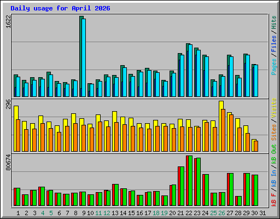Click the green kB Out bar for day 13
Screen dimensions: 280x219
click(116, 195)
